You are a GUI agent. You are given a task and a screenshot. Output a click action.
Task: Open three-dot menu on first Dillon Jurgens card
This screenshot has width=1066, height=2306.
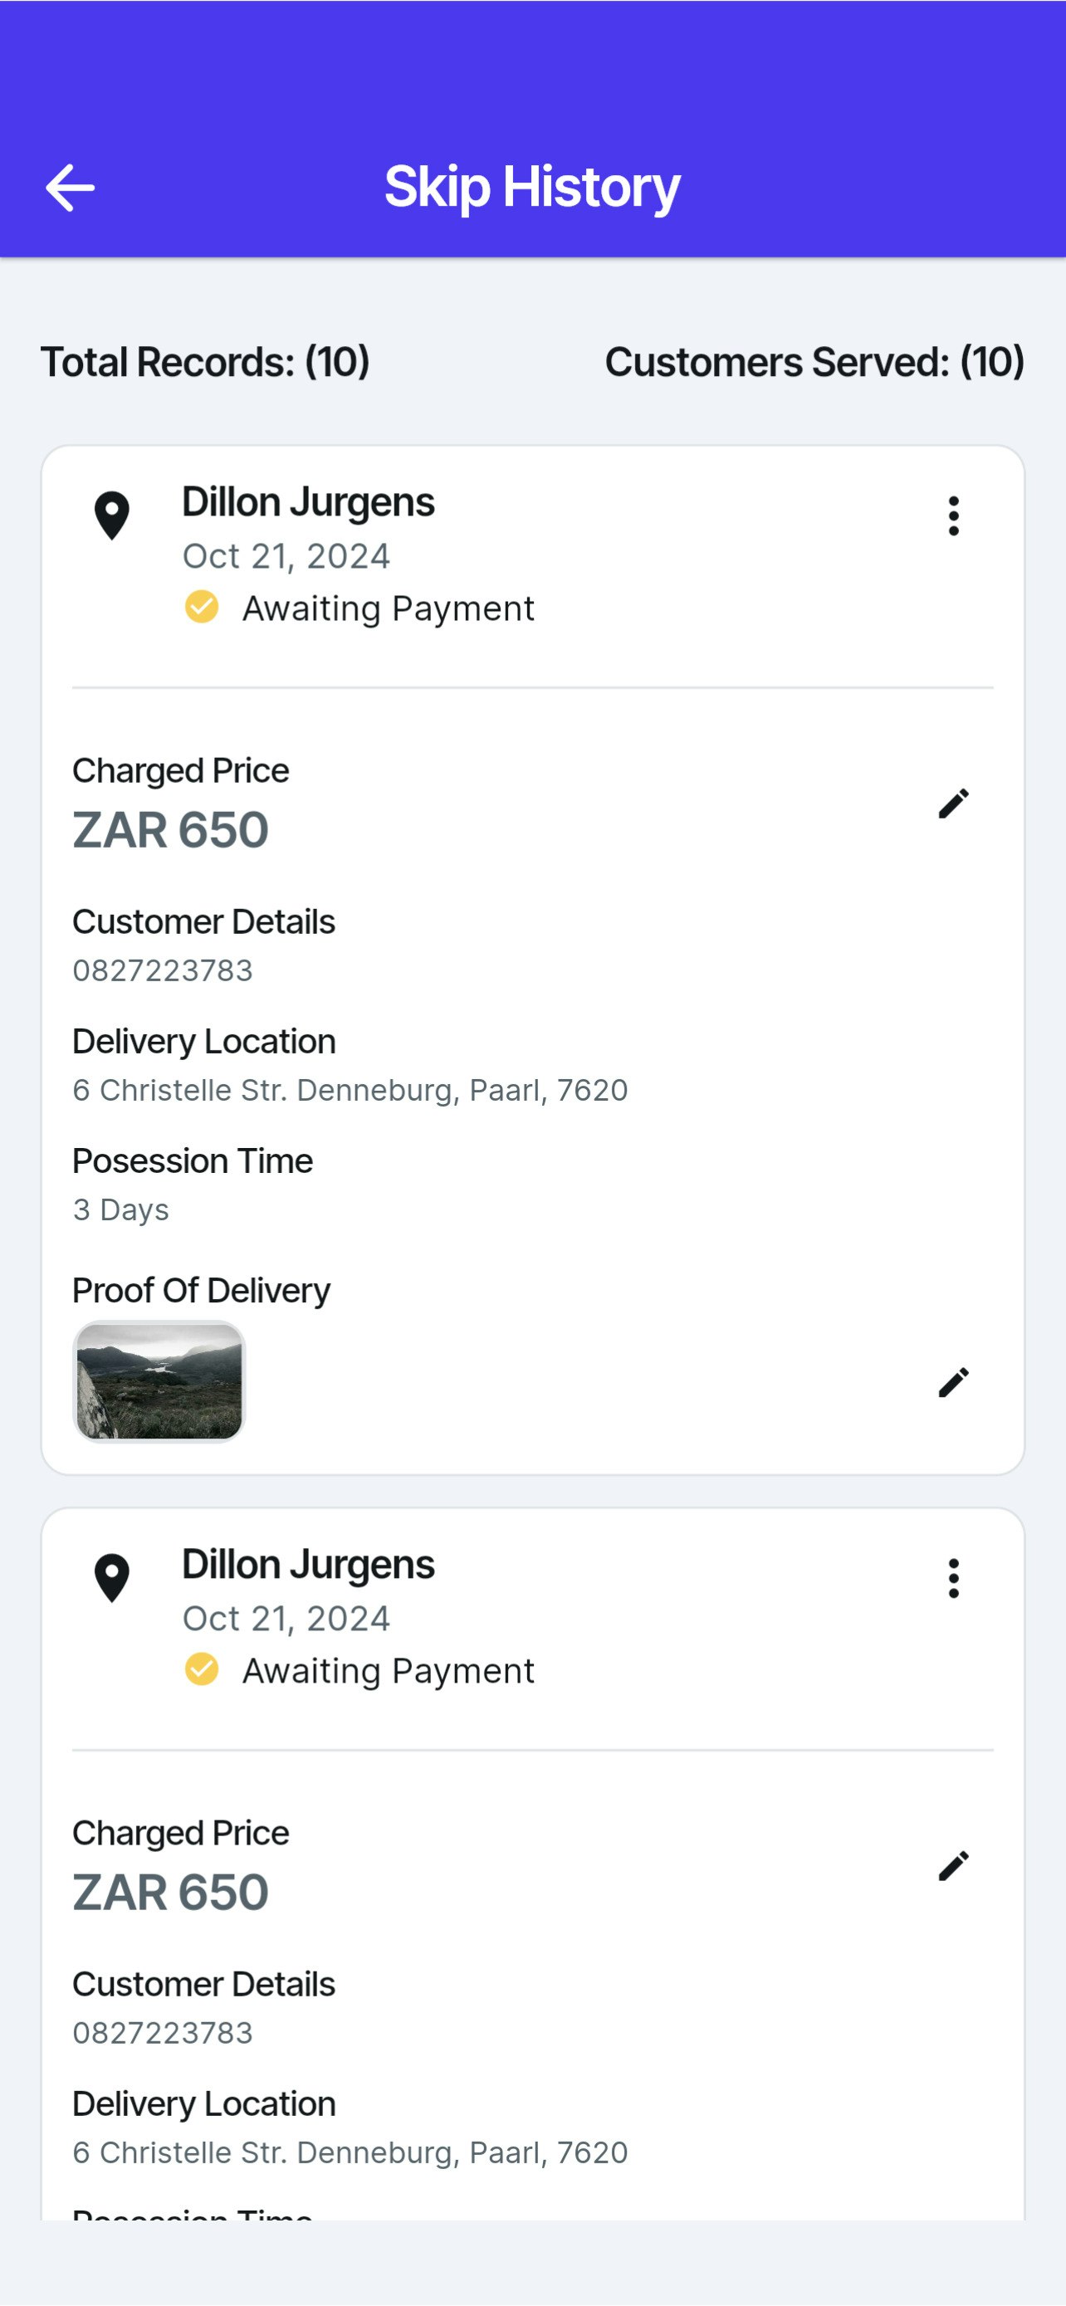point(953,516)
